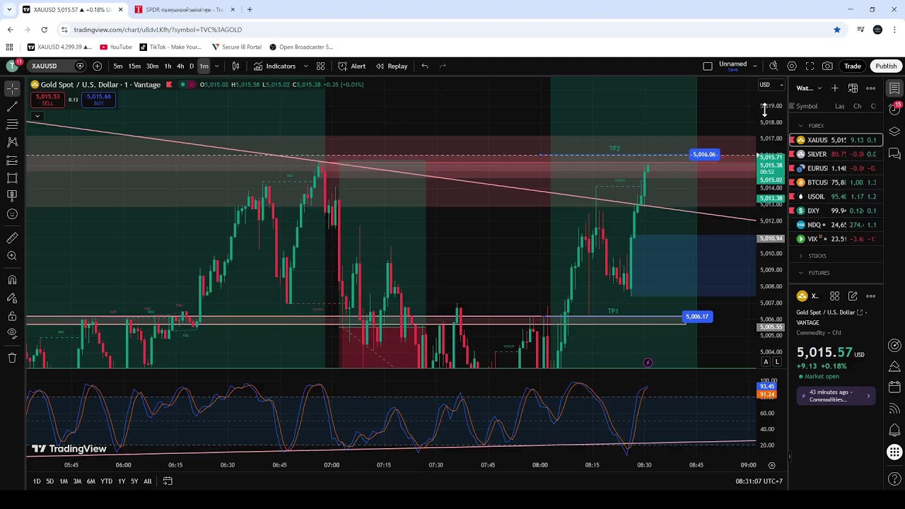Select the trend line drawing tool
Screen dimensions: 905x509
click(x=12, y=107)
